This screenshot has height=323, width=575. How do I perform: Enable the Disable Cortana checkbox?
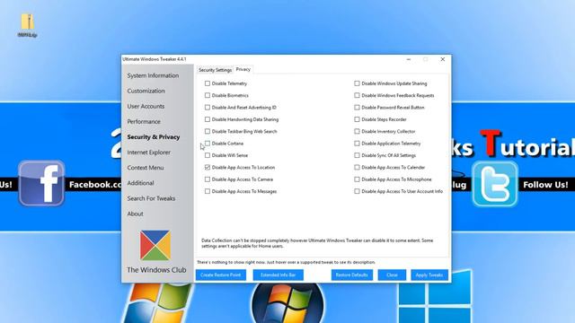208,144
